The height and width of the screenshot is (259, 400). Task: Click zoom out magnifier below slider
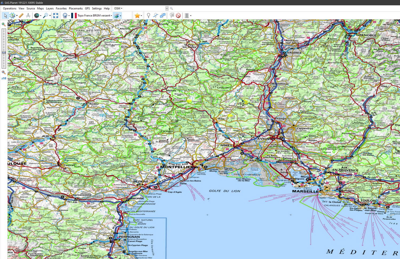(3, 72)
